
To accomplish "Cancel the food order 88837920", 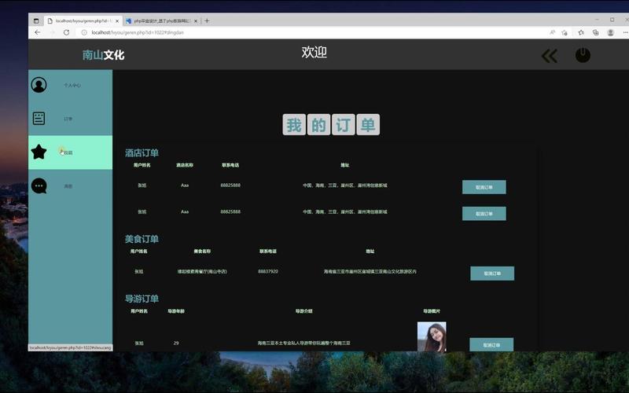I will pyautogui.click(x=492, y=274).
